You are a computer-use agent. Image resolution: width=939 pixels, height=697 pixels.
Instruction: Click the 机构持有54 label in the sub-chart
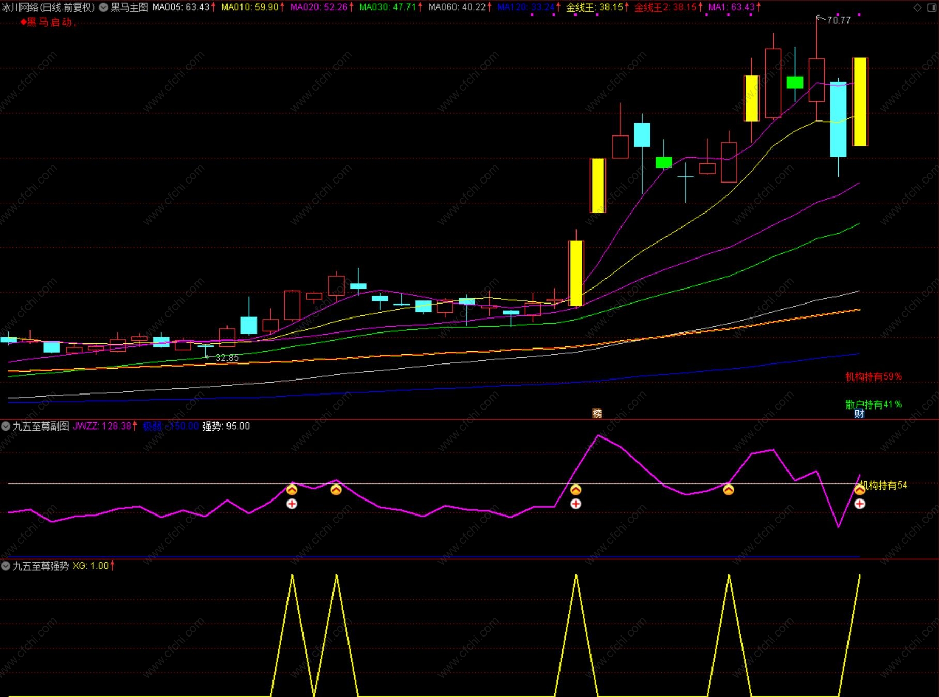click(884, 485)
